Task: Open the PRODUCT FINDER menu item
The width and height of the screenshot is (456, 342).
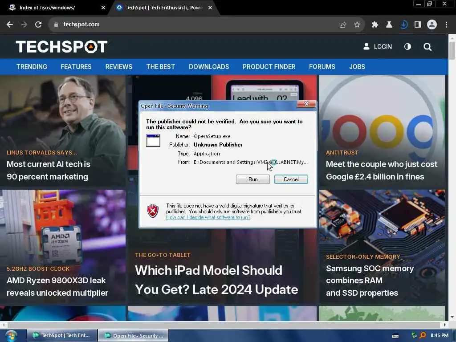Action: click(269, 67)
